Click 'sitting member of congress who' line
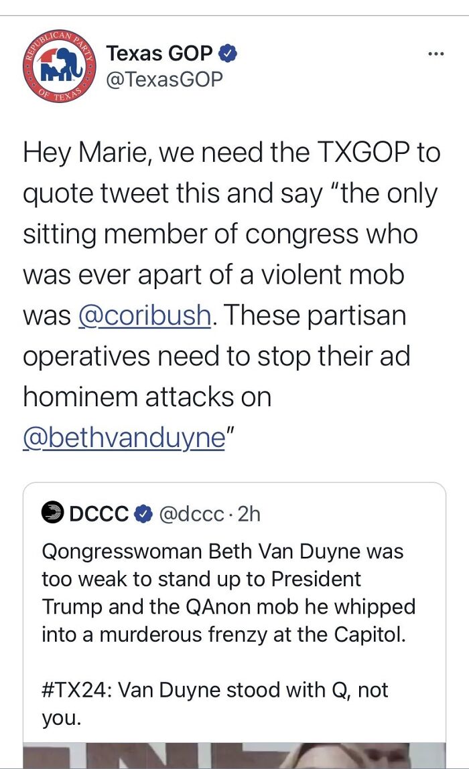The width and height of the screenshot is (469, 769). point(220,234)
